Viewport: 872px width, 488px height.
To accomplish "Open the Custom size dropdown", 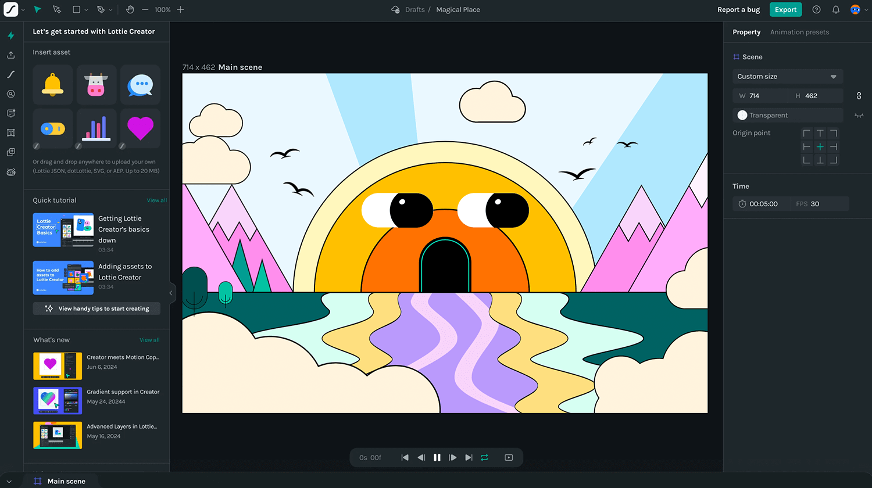I will pyautogui.click(x=788, y=77).
